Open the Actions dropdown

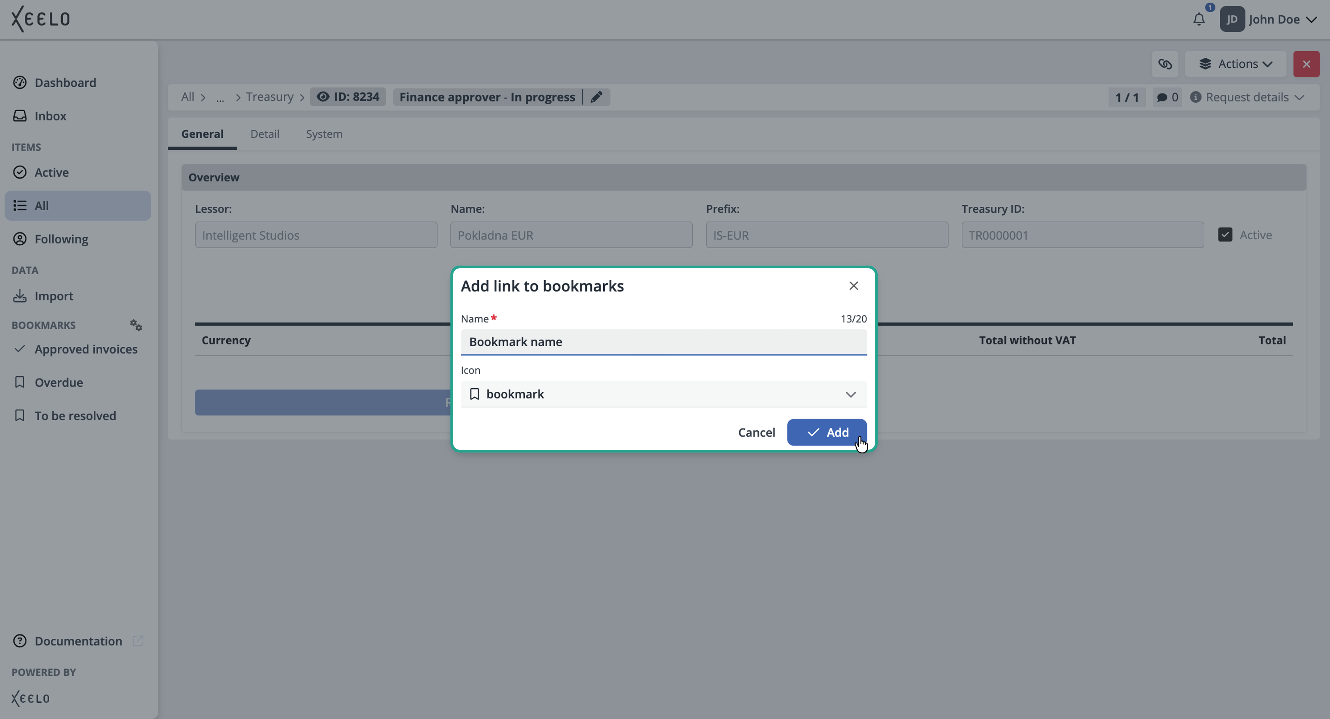tap(1236, 64)
